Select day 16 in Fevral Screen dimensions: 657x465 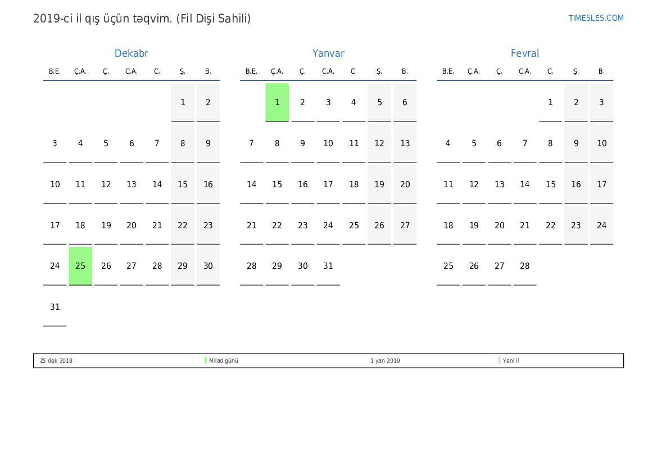click(576, 184)
